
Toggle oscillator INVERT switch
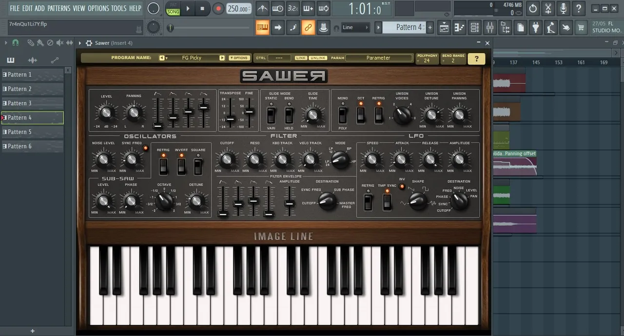pos(181,167)
